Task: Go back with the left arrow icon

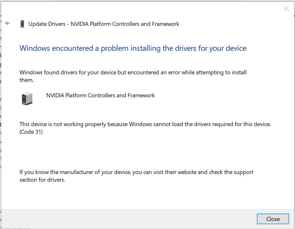Action: [x=8, y=23]
